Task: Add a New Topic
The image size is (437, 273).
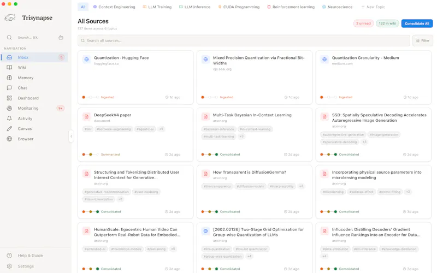Action: (373, 7)
